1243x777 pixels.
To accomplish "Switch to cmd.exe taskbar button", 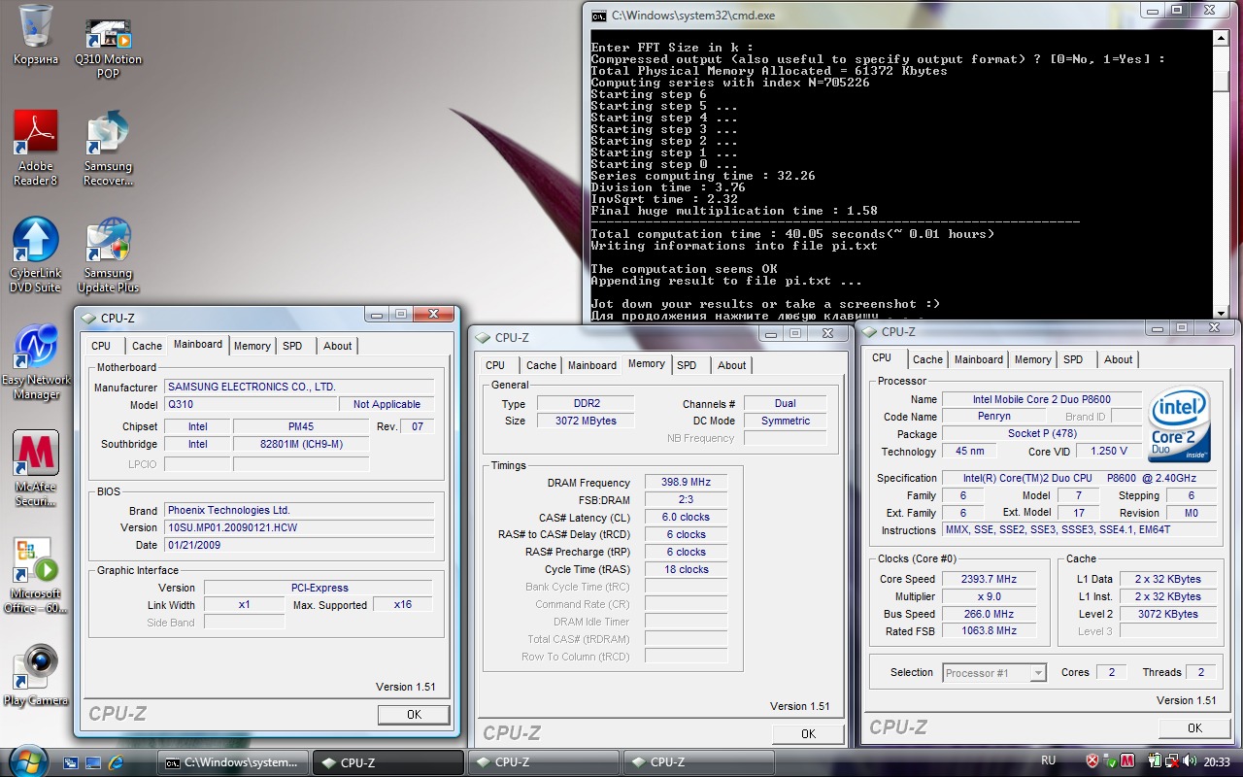I will point(233,762).
